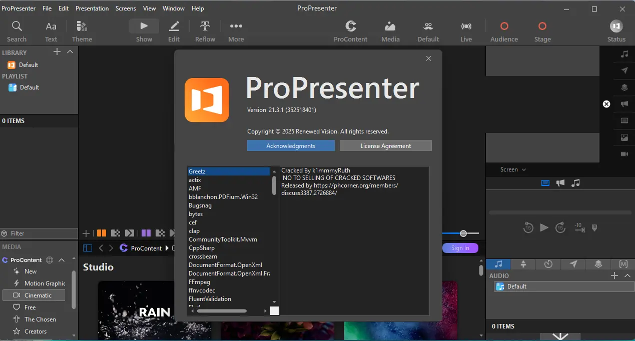The image size is (635, 341).
Task: Click the Default look mustache icon
Action: click(x=428, y=26)
